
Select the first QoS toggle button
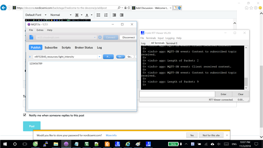(x=120, y=57)
